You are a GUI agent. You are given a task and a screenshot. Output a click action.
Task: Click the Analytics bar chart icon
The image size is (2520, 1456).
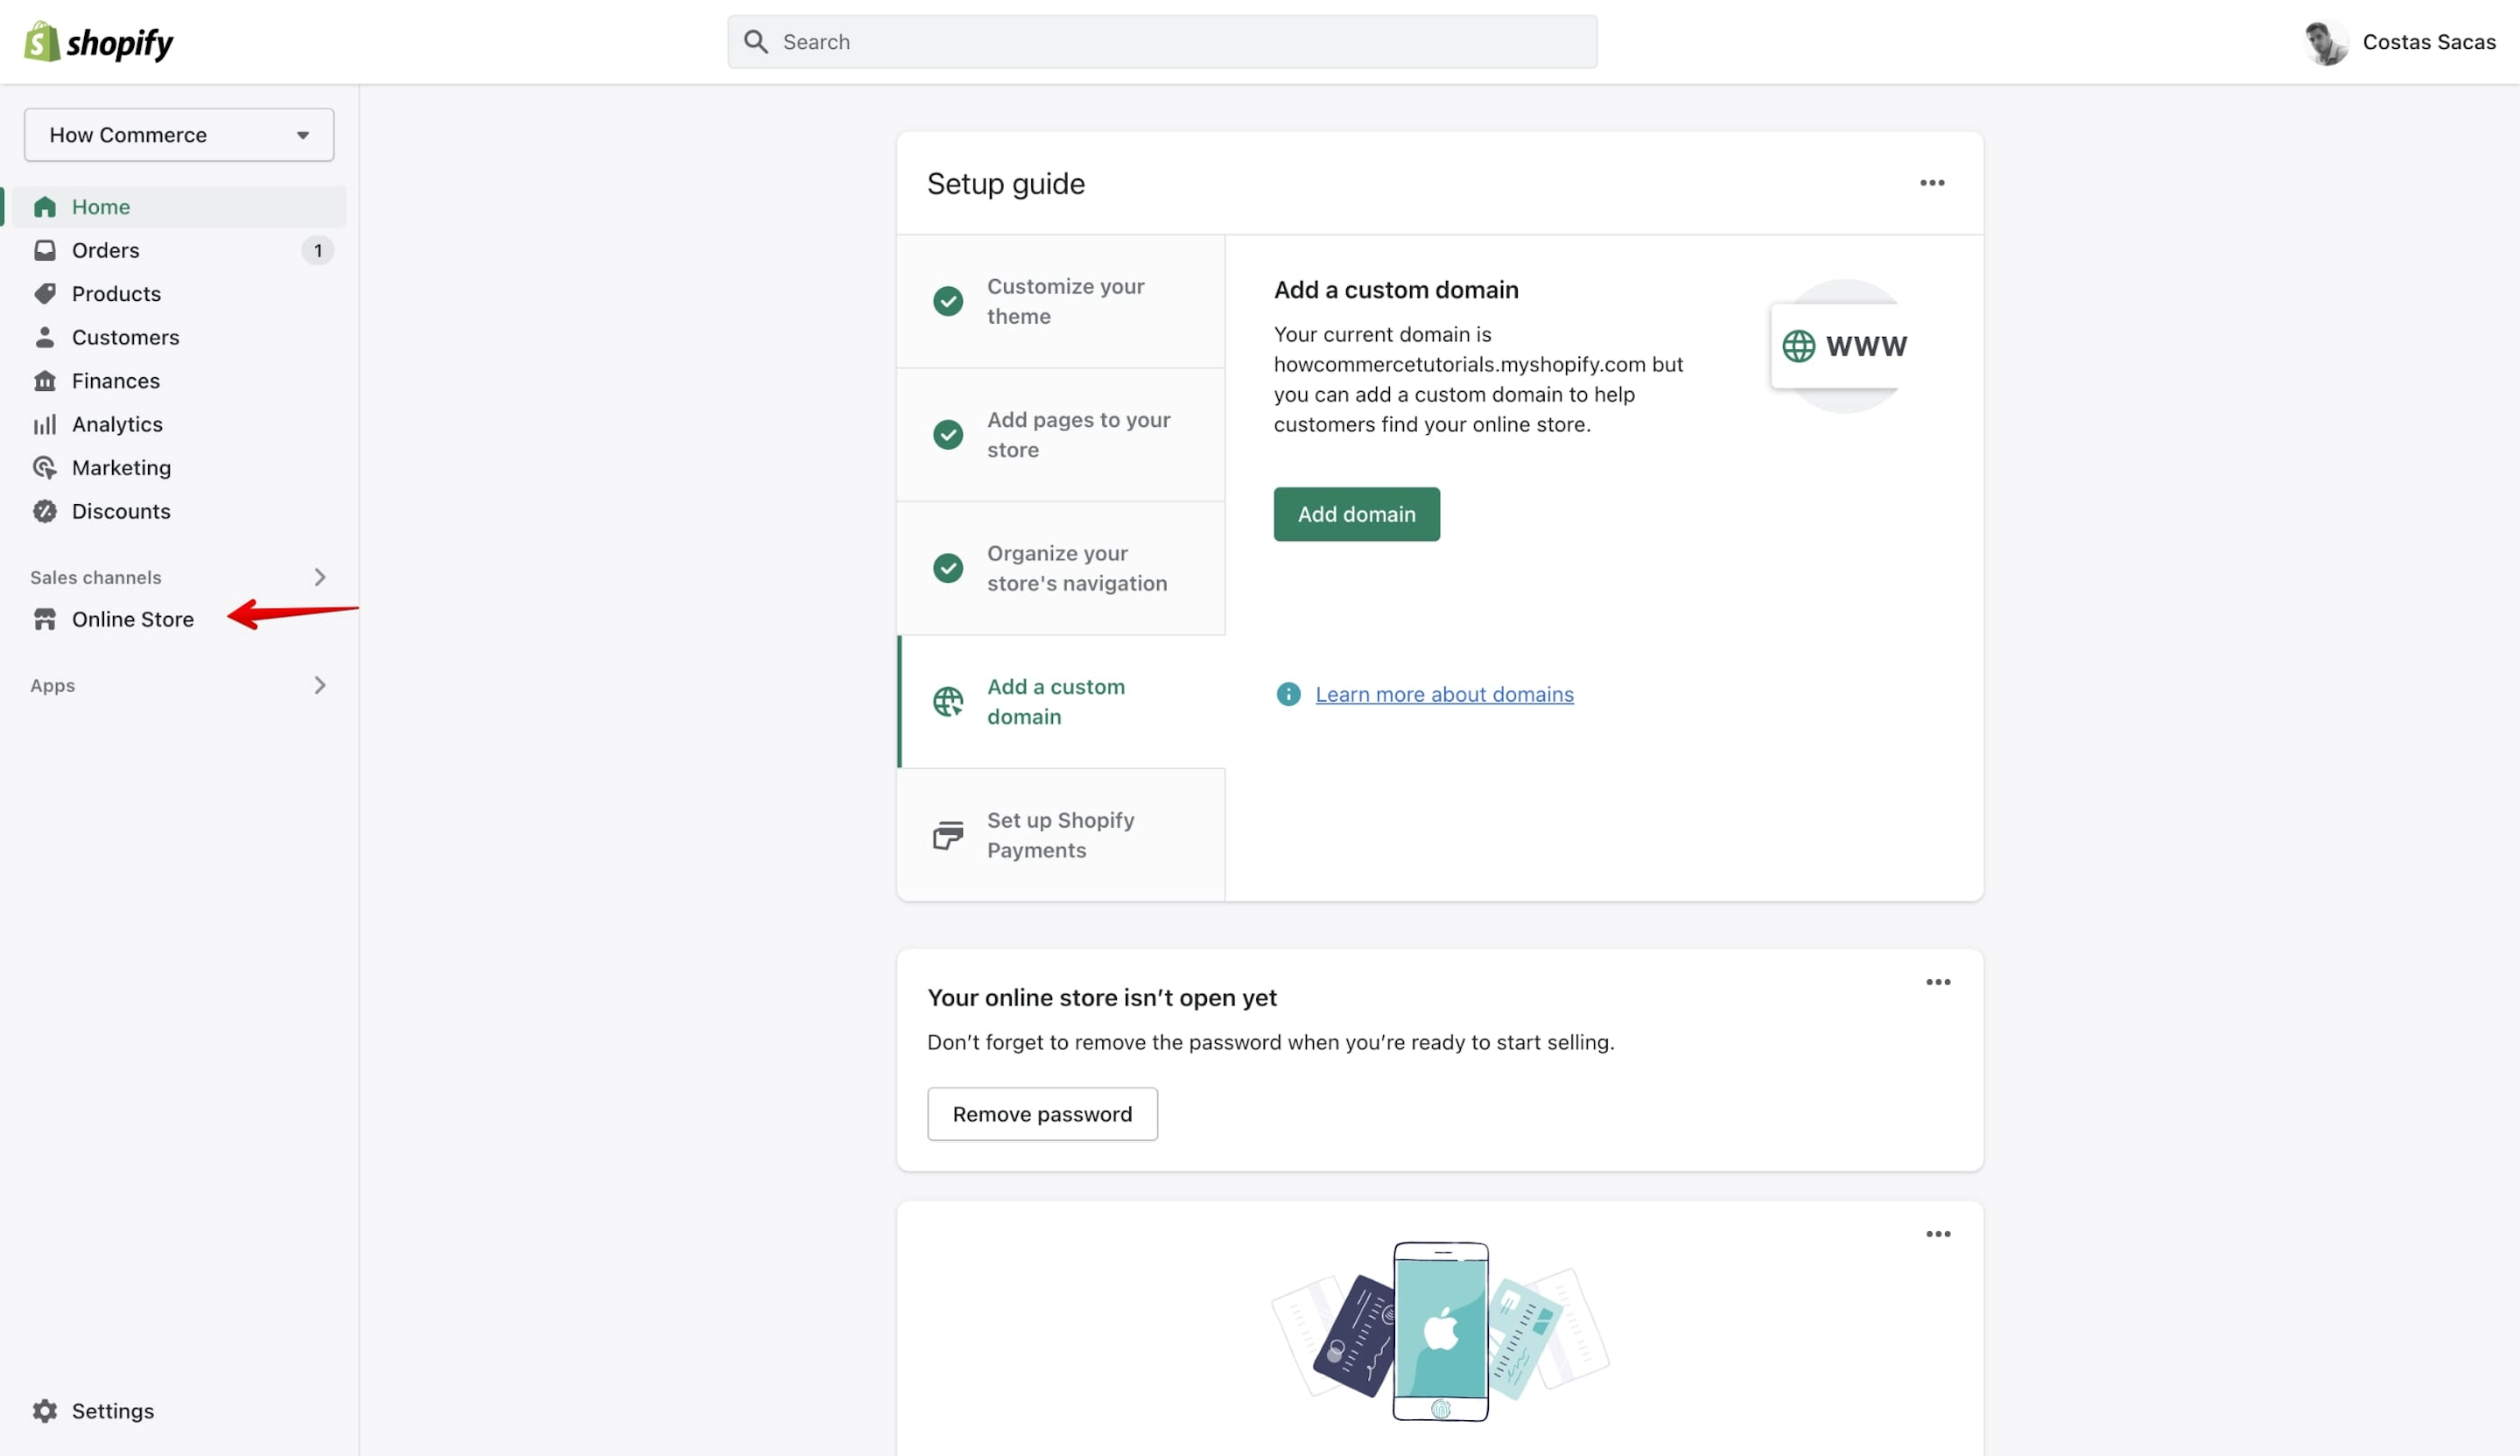(45, 423)
